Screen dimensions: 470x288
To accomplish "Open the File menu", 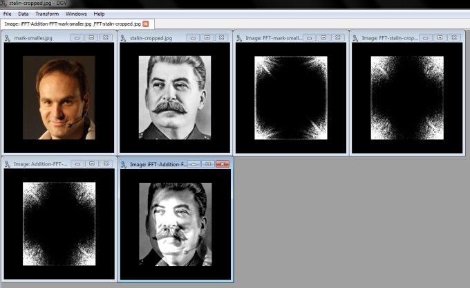I will click(7, 14).
